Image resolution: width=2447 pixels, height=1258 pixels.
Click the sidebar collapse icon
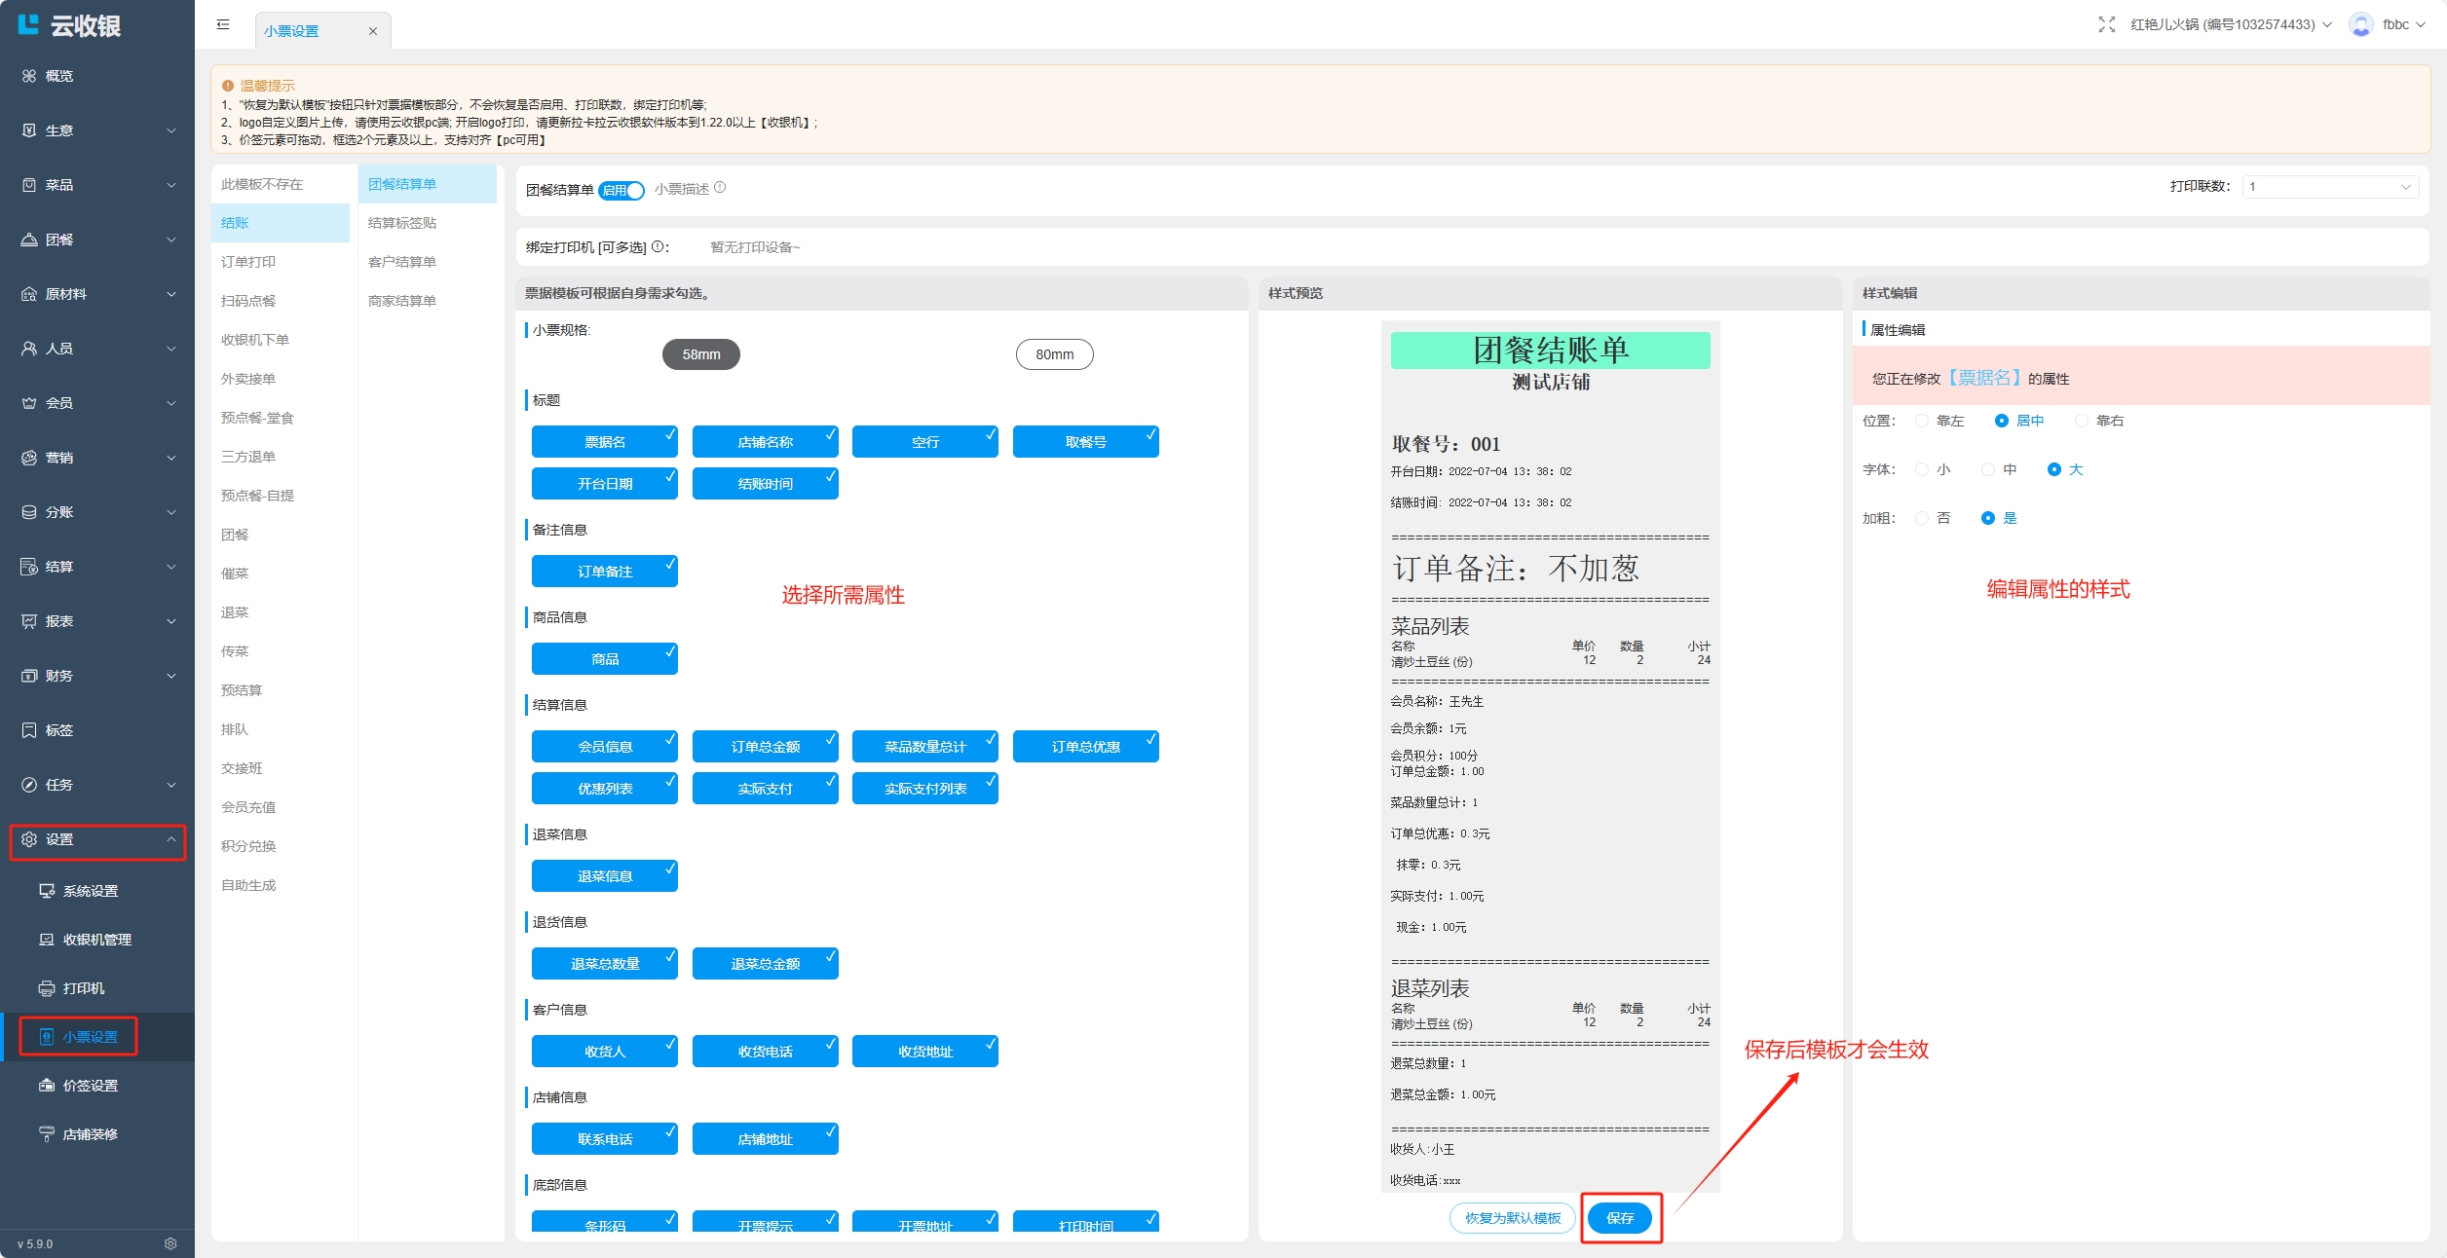pyautogui.click(x=223, y=25)
